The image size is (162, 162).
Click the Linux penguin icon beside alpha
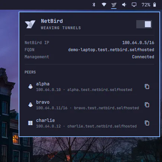pyautogui.click(x=31, y=86)
